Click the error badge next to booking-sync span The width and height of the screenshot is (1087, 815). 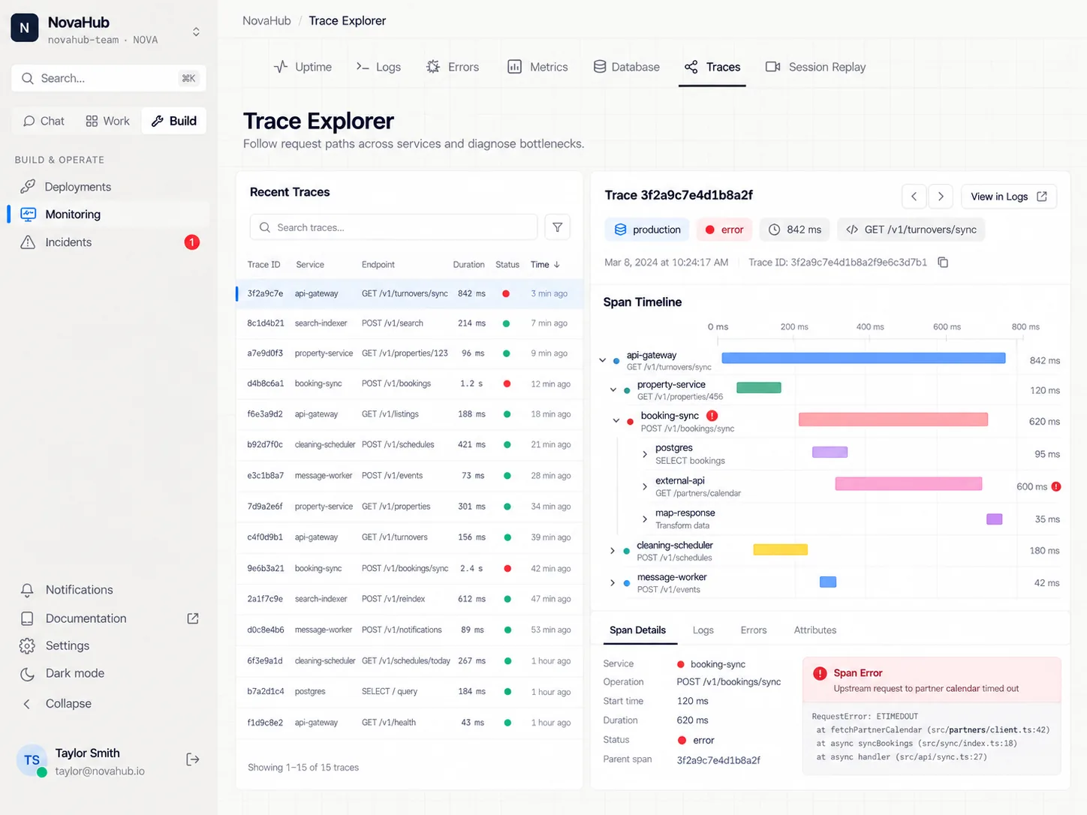pos(712,416)
